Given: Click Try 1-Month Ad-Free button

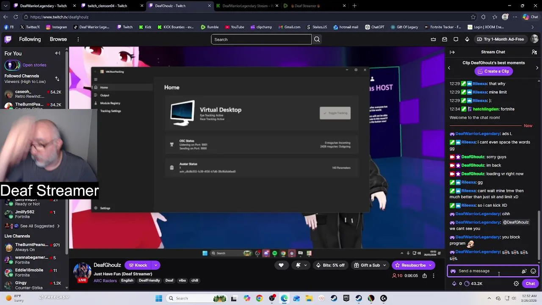Looking at the screenshot, I should pyautogui.click(x=501, y=39).
